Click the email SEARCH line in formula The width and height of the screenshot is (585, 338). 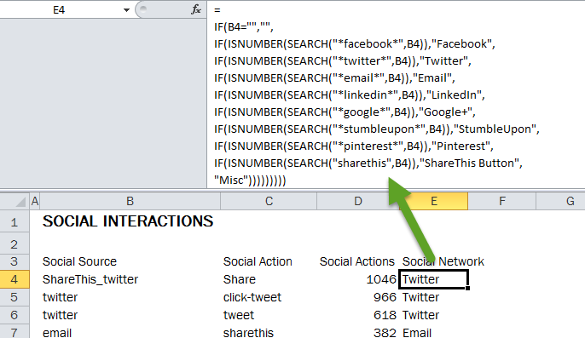tap(334, 77)
